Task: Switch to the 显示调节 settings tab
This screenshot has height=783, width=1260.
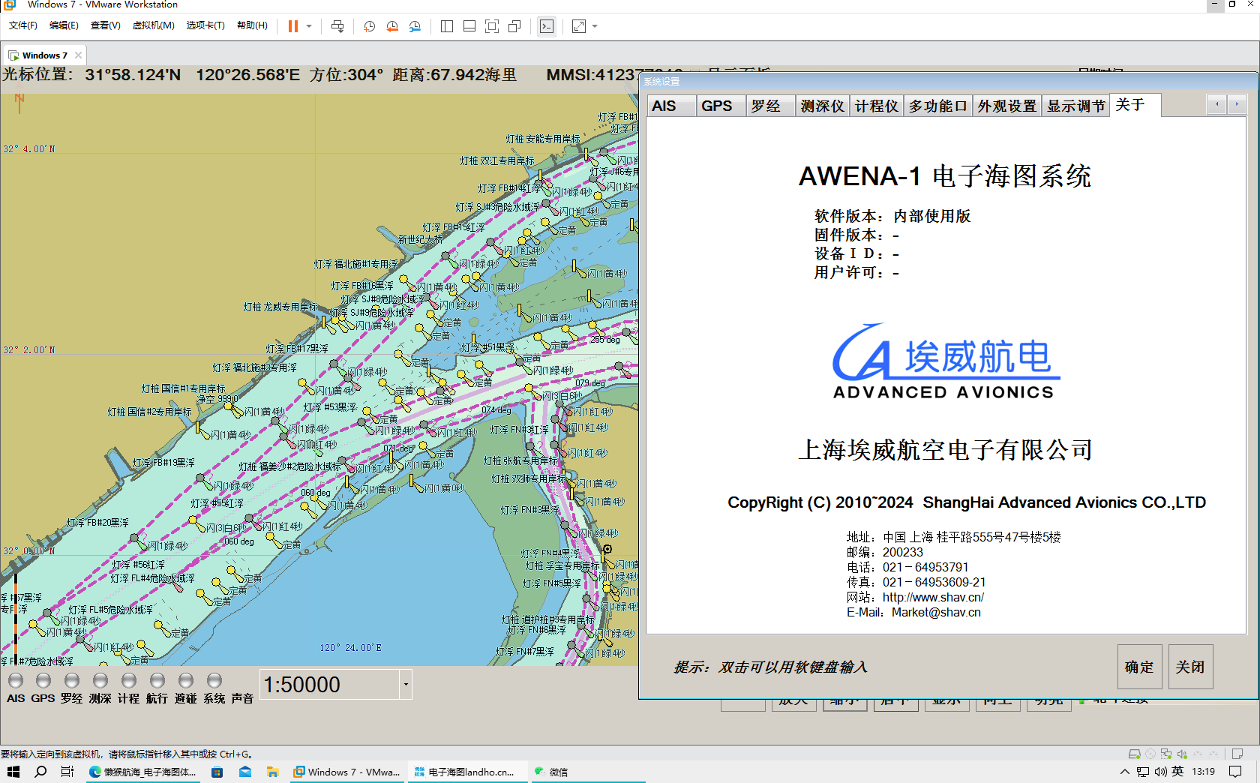Action: point(1076,106)
